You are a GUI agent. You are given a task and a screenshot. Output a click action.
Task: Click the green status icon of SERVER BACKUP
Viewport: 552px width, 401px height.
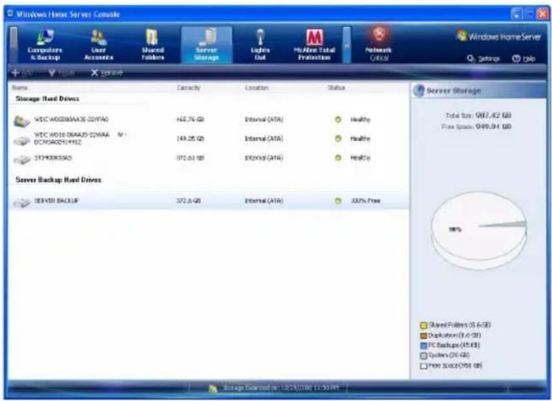click(338, 201)
